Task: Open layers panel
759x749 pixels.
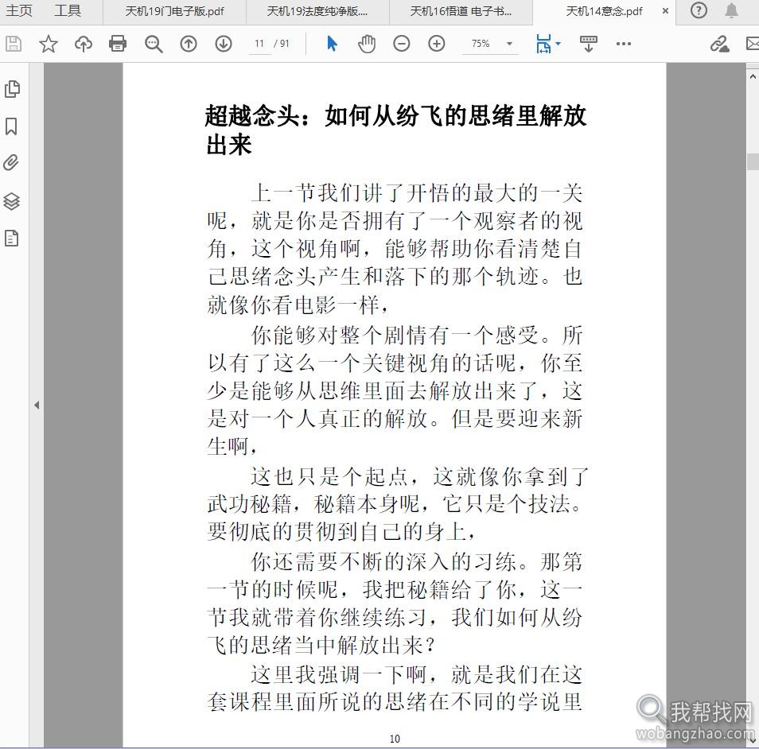Action: [x=11, y=201]
